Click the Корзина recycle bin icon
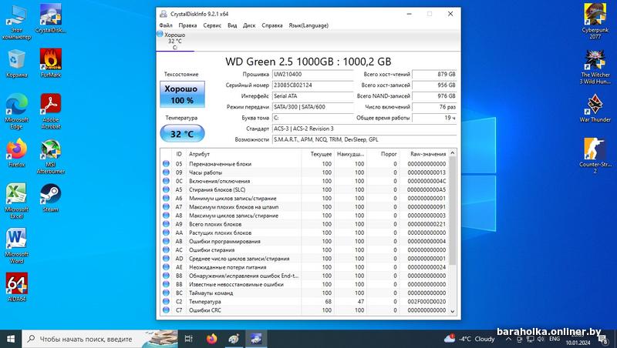This screenshot has width=617, height=348. (16, 64)
